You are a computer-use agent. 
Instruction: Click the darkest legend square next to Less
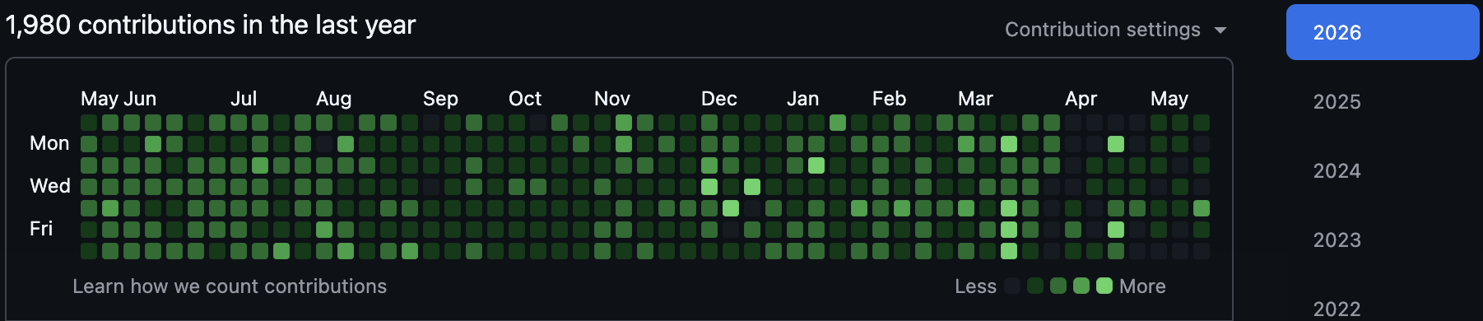1013,286
